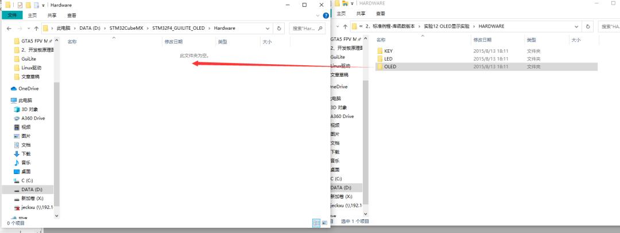Image resolution: width=620 pixels, height=233 pixels.
Task: Go up one level in left window
Action: [36, 28]
